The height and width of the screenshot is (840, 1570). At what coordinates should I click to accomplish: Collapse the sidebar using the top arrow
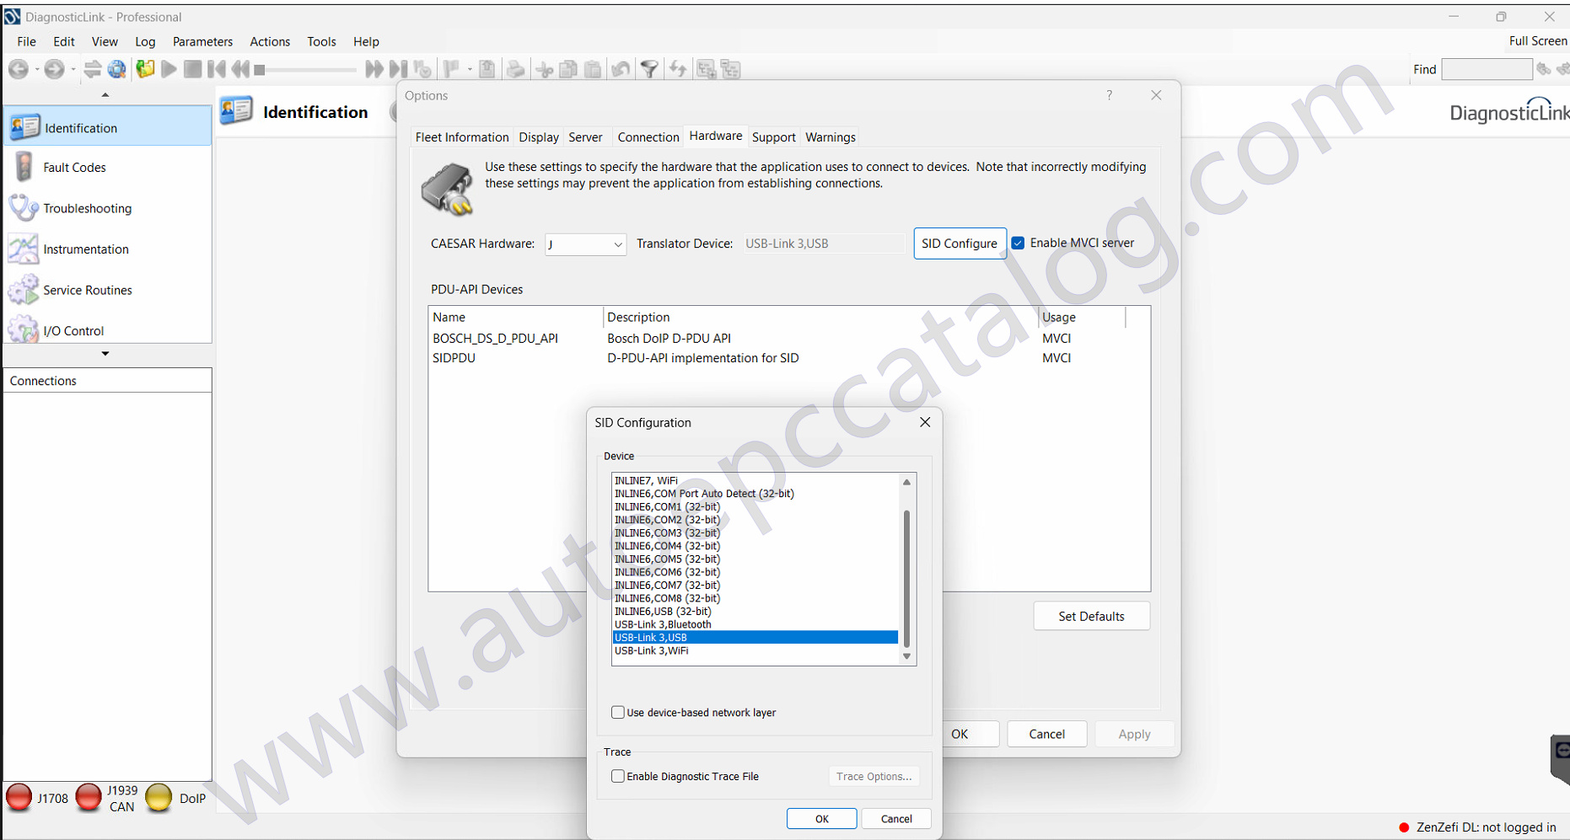point(105,94)
